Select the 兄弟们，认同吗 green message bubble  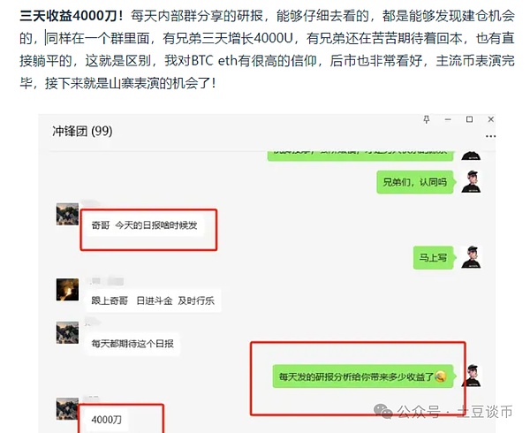pyautogui.click(x=415, y=182)
